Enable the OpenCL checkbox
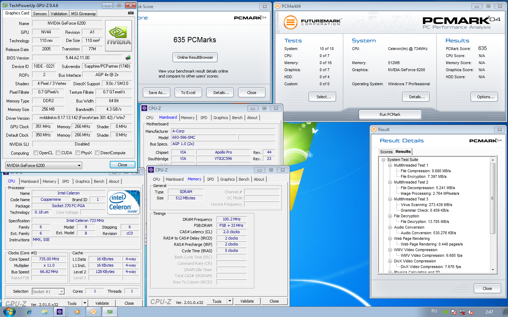The height and width of the screenshot is (317, 508). click(x=36, y=153)
